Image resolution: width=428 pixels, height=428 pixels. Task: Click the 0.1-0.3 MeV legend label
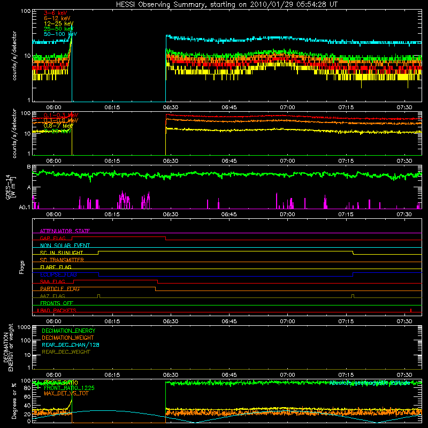(61, 115)
